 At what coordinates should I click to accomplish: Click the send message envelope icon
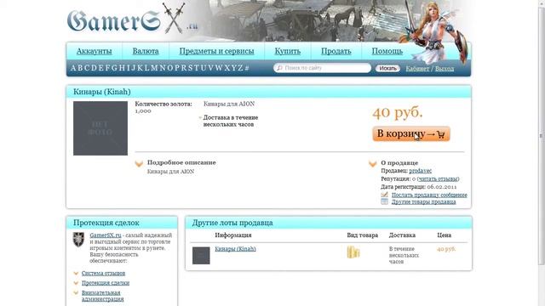coord(384,195)
